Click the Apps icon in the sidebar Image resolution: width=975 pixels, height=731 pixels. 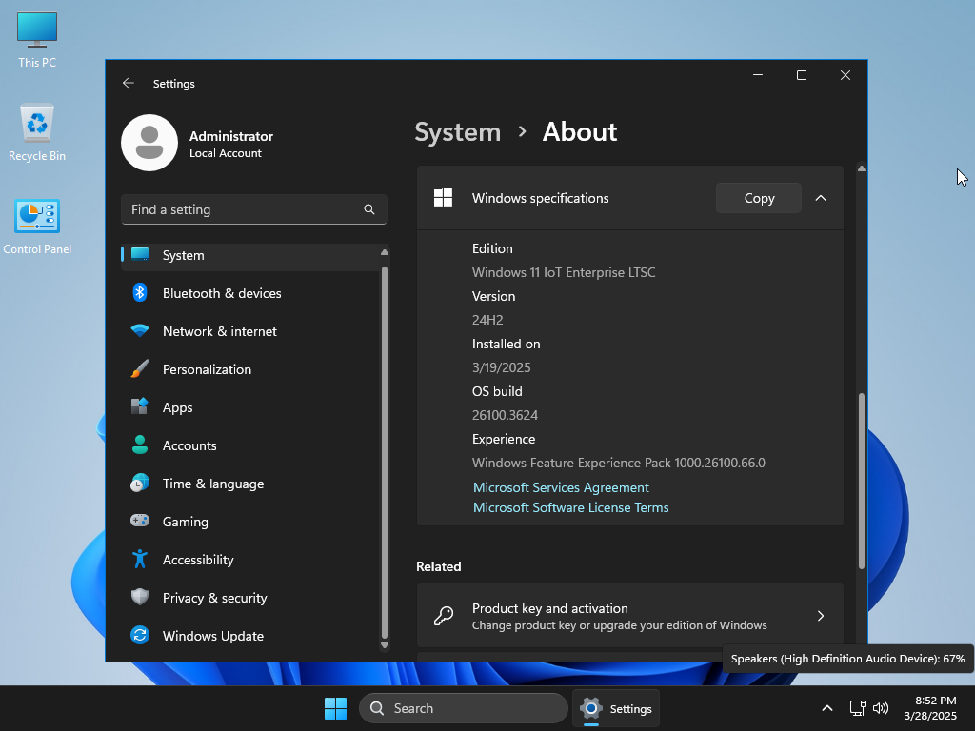click(140, 406)
